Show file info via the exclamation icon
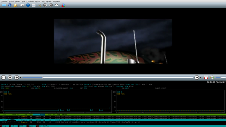The height and width of the screenshot is (127, 226). click(28, 5)
